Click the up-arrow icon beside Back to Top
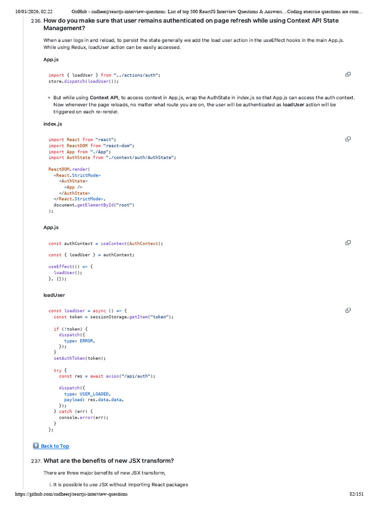 pos(36,445)
